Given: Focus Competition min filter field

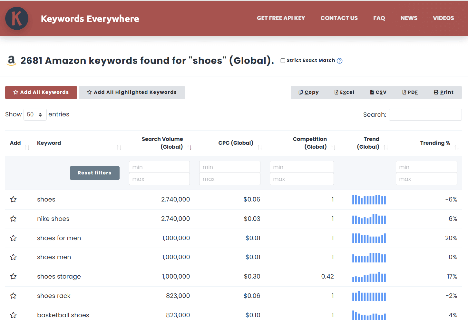Looking at the screenshot, I should point(302,167).
